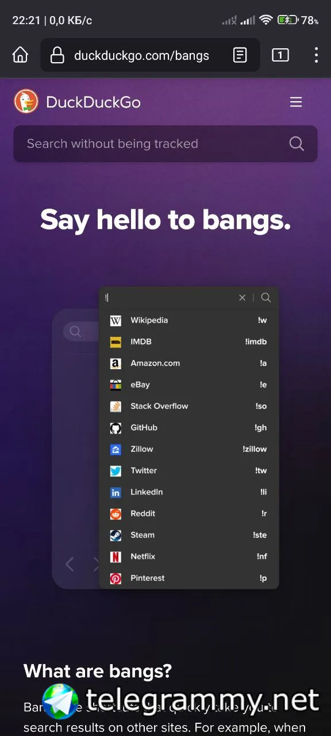Image resolution: width=331 pixels, height=736 pixels.
Task: Select the 'Pinterest' label in the list
Action: click(x=148, y=578)
